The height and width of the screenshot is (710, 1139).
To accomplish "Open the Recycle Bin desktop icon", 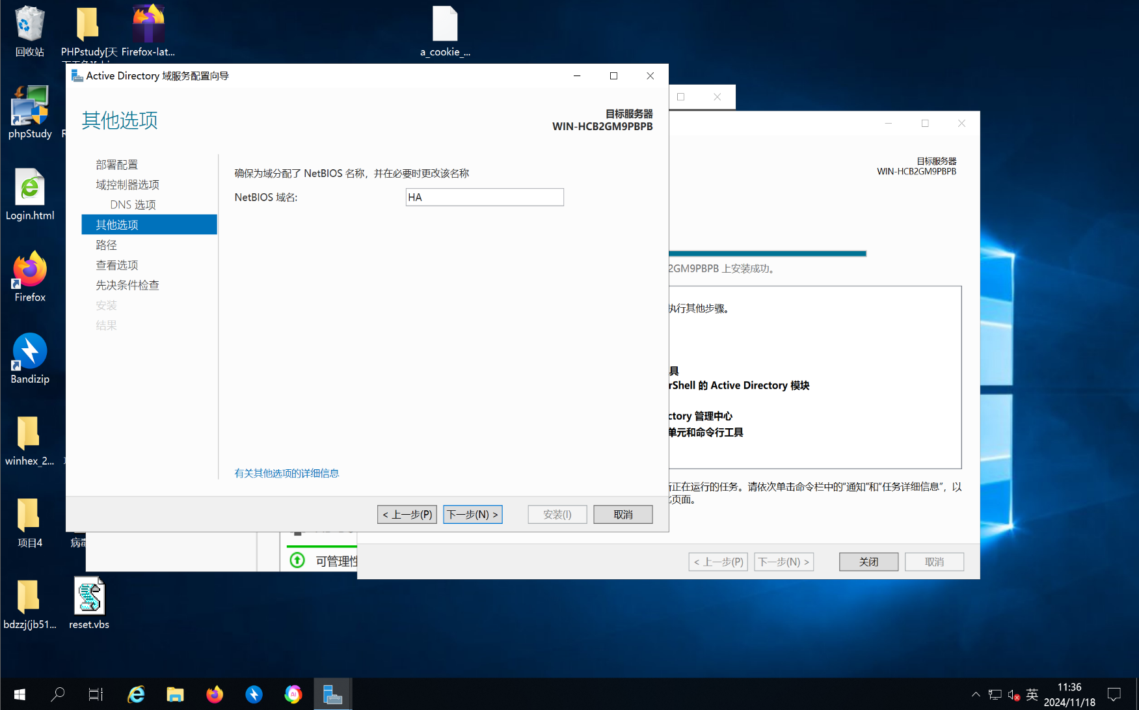I will click(x=29, y=31).
